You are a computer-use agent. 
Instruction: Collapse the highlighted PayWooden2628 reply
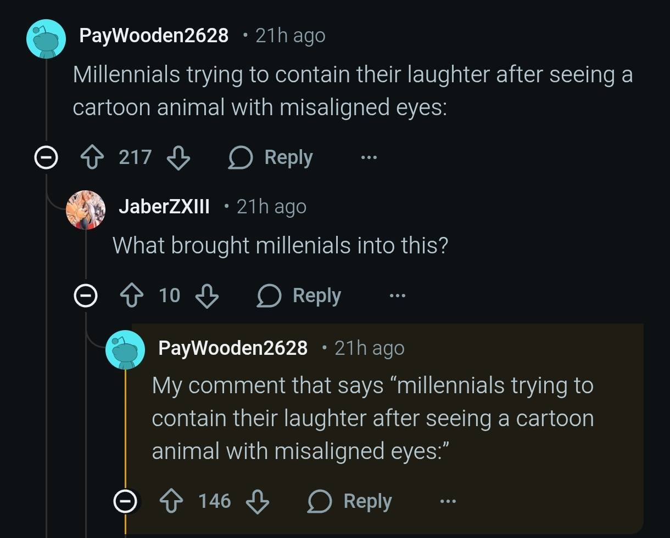click(x=125, y=501)
